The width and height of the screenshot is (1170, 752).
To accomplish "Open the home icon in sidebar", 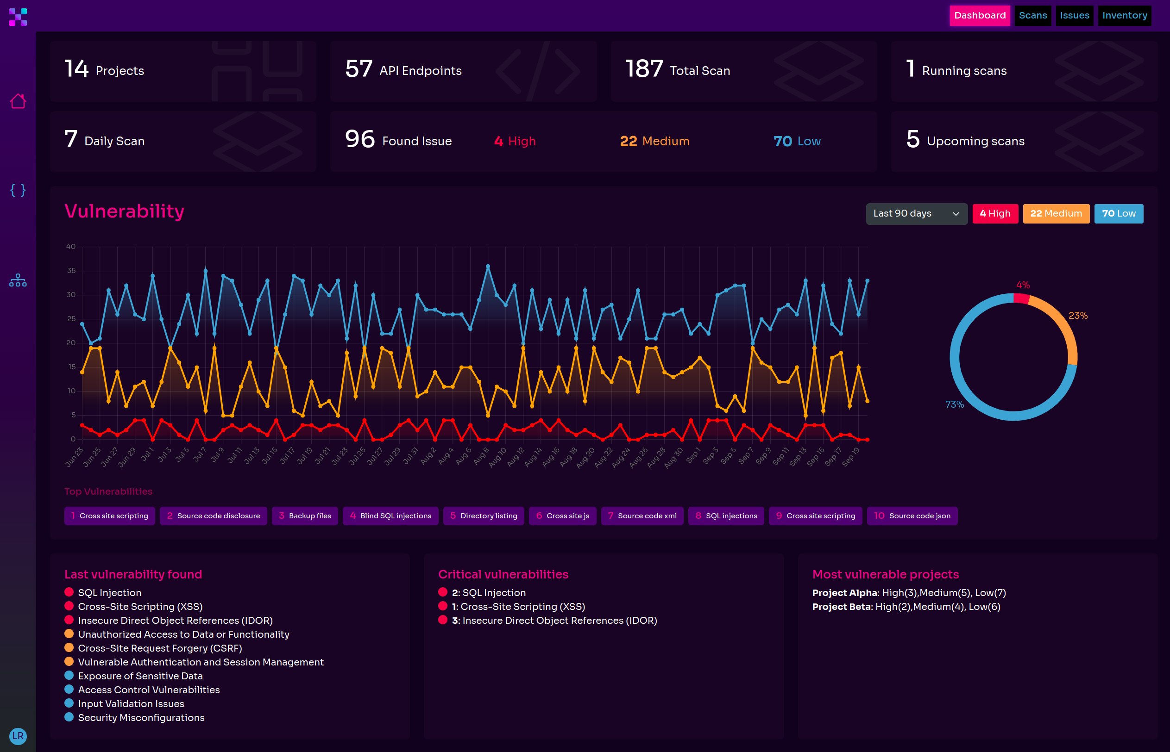I will (x=18, y=101).
